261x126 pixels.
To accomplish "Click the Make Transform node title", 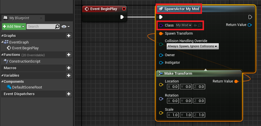I will 178,74.
